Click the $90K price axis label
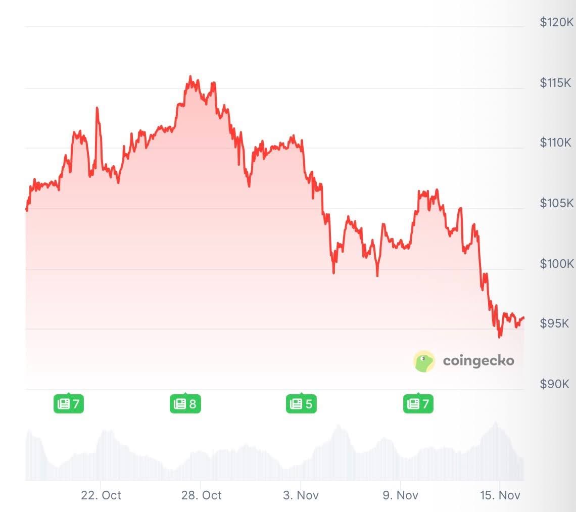This screenshot has height=512, width=576. 557,384
